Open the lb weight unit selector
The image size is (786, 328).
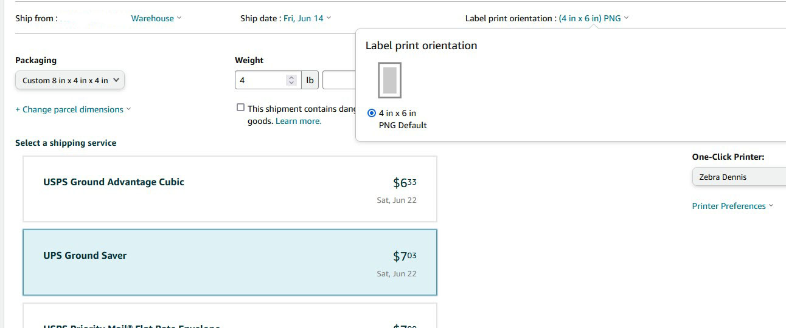point(310,80)
